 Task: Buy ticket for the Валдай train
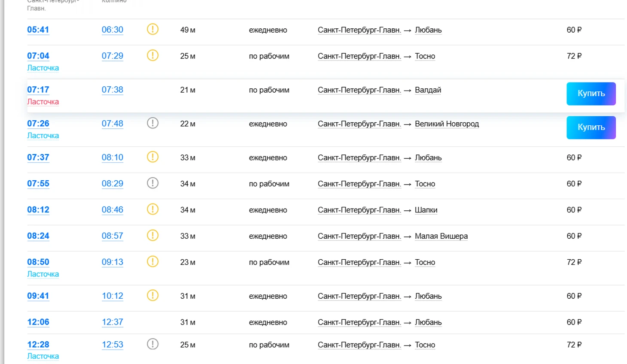point(591,94)
